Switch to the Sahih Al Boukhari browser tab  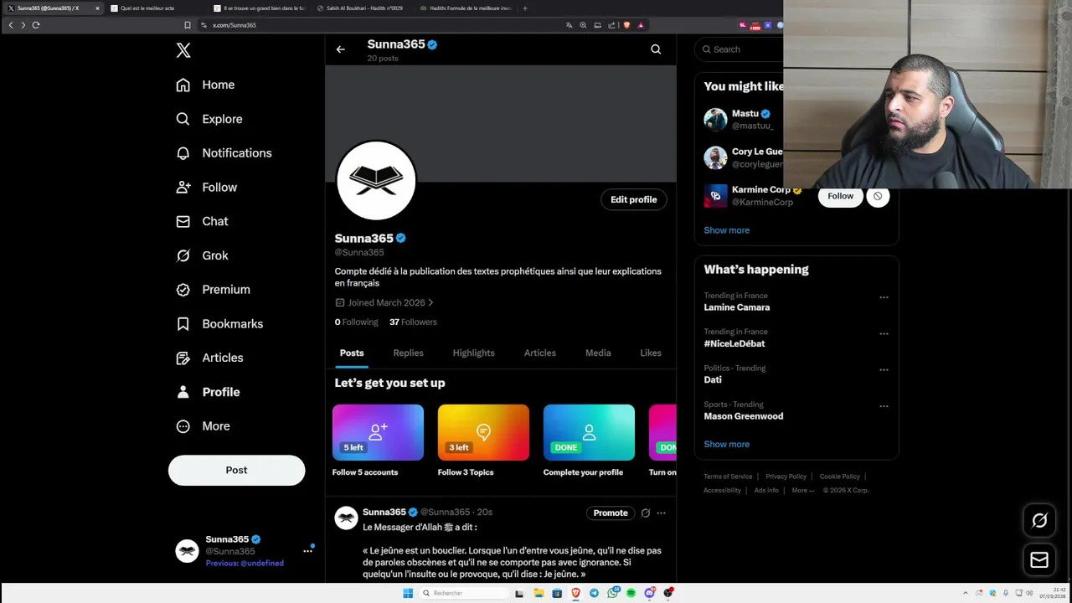click(x=364, y=8)
